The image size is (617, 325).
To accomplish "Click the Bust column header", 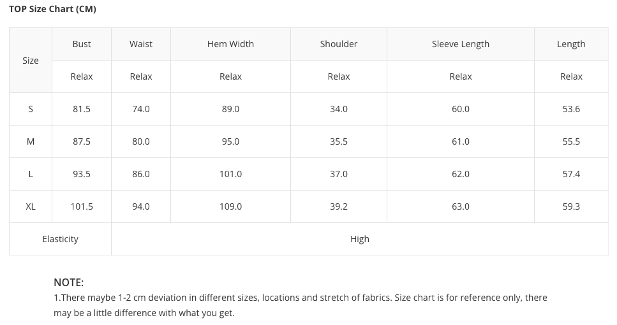I will (x=82, y=44).
